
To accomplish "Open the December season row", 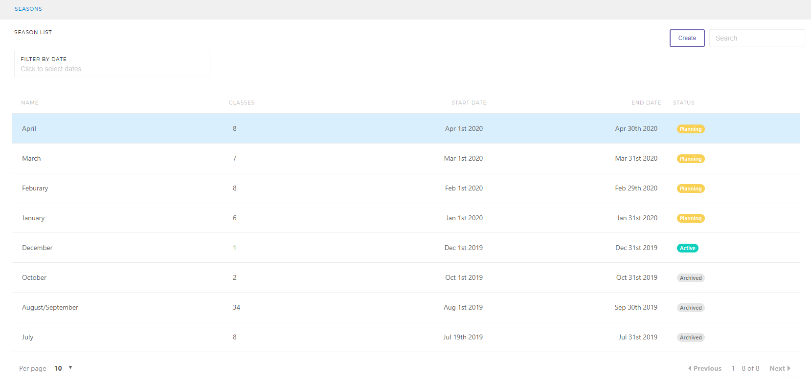I will click(406, 248).
